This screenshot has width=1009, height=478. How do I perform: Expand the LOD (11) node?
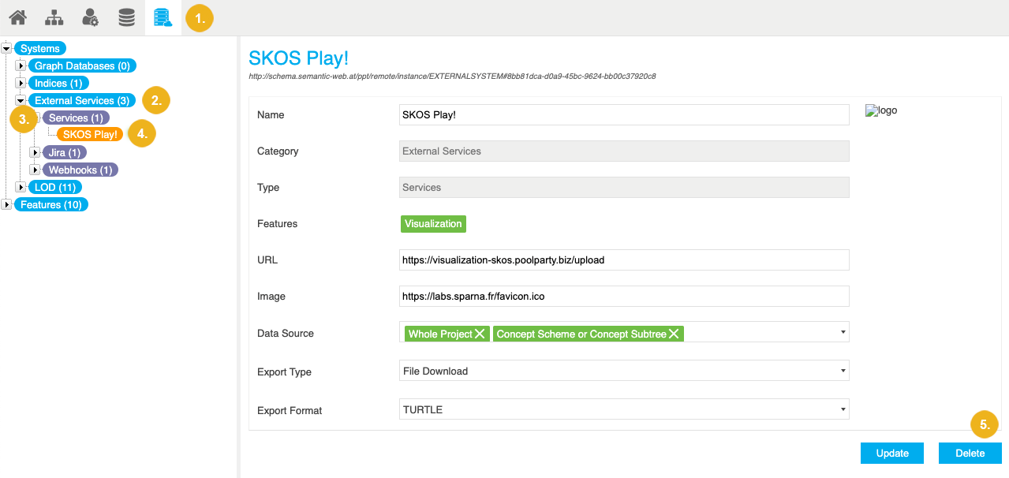click(21, 188)
